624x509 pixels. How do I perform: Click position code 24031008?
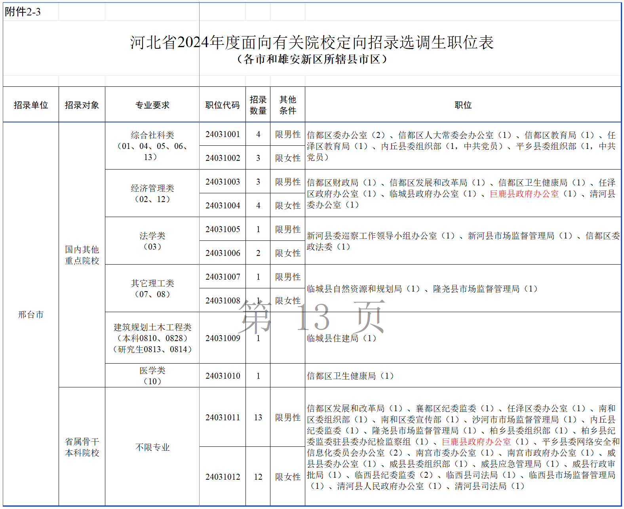coord(223,301)
